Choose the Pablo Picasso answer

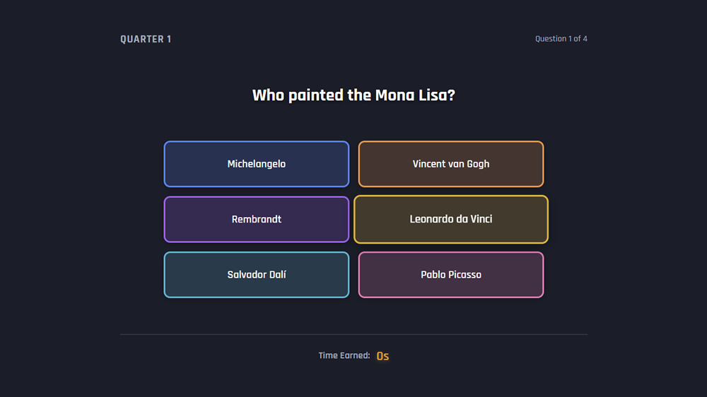pos(450,275)
